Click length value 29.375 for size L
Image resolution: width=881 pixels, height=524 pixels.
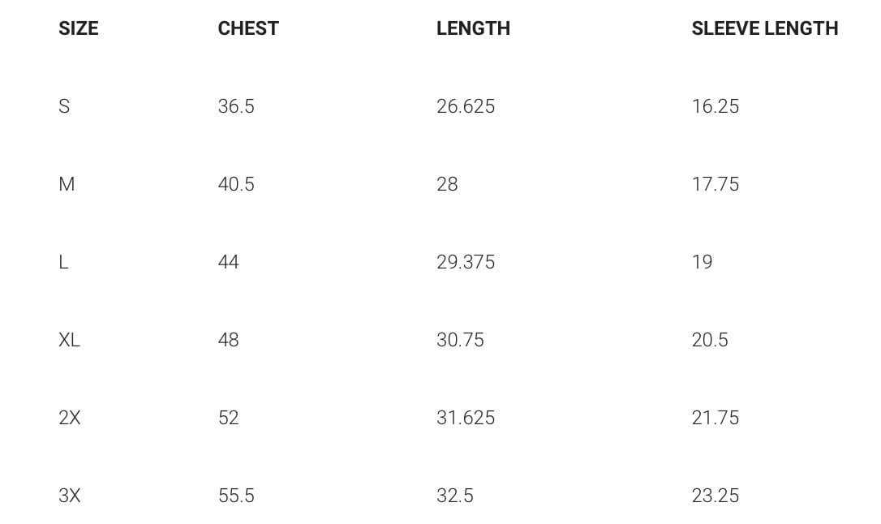[466, 262]
